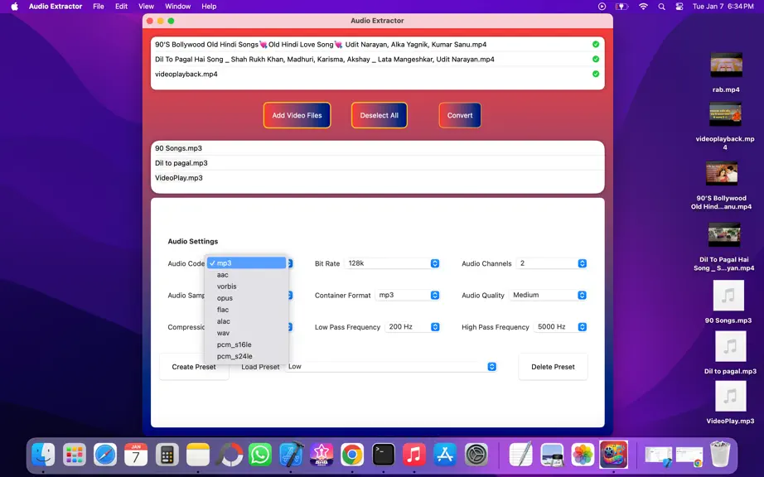Click Create Preset button
This screenshot has width=764, height=477.
[x=194, y=367]
